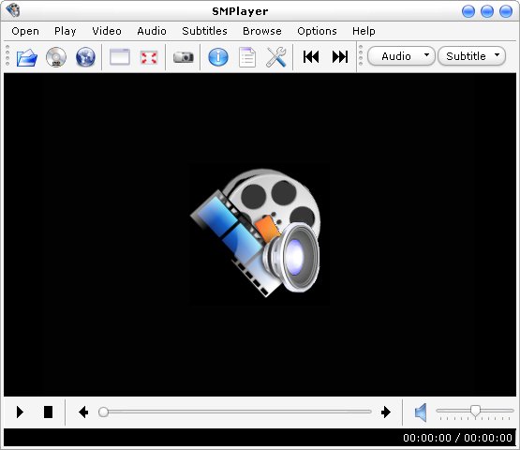Open the Help menu
The image size is (520, 450).
(364, 31)
